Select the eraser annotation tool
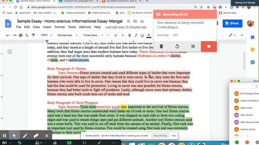Screen dimensions: 259x145 pyautogui.click(x=36, y=136)
